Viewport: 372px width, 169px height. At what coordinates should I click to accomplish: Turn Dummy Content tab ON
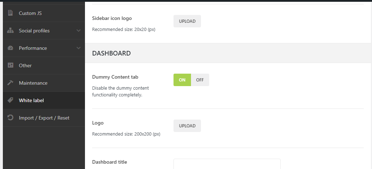pos(182,80)
